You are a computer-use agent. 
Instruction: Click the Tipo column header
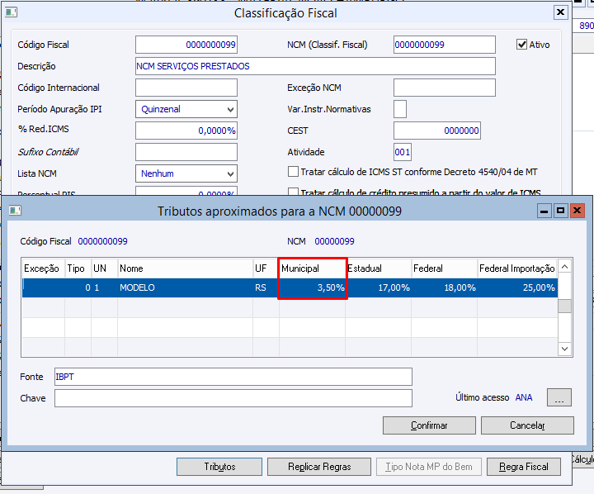(78, 268)
